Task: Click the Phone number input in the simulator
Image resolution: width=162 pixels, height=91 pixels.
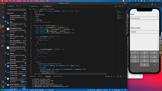Action: coord(144,32)
